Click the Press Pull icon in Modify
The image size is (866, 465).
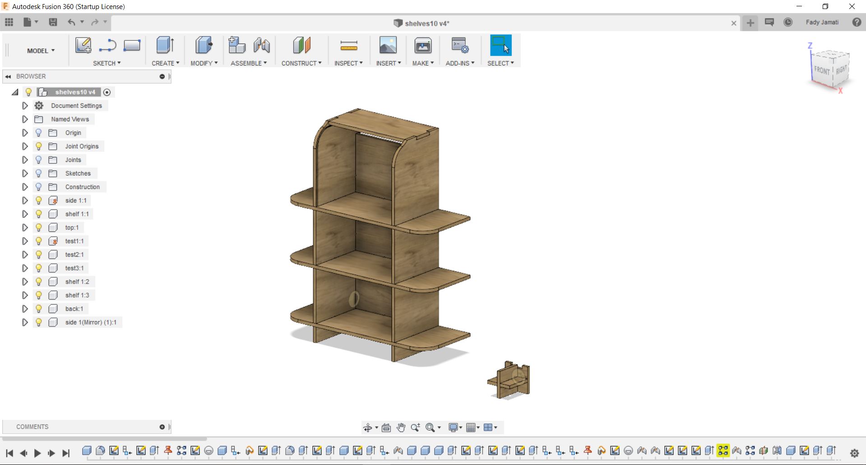pyautogui.click(x=204, y=46)
